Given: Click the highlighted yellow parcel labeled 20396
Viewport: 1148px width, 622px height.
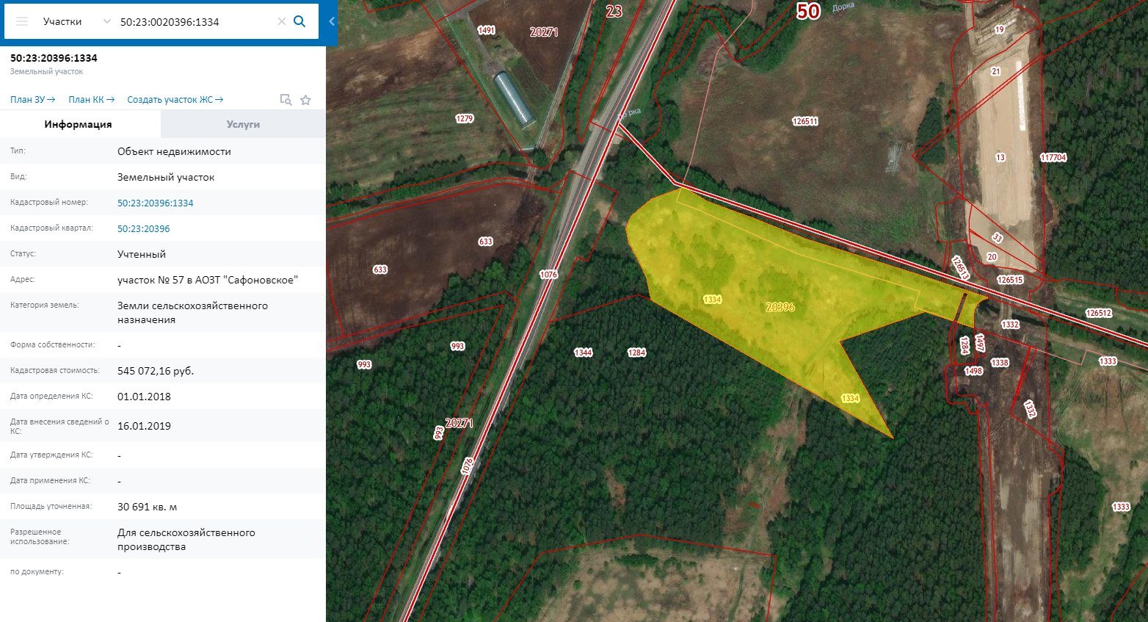Looking at the screenshot, I should click(780, 307).
